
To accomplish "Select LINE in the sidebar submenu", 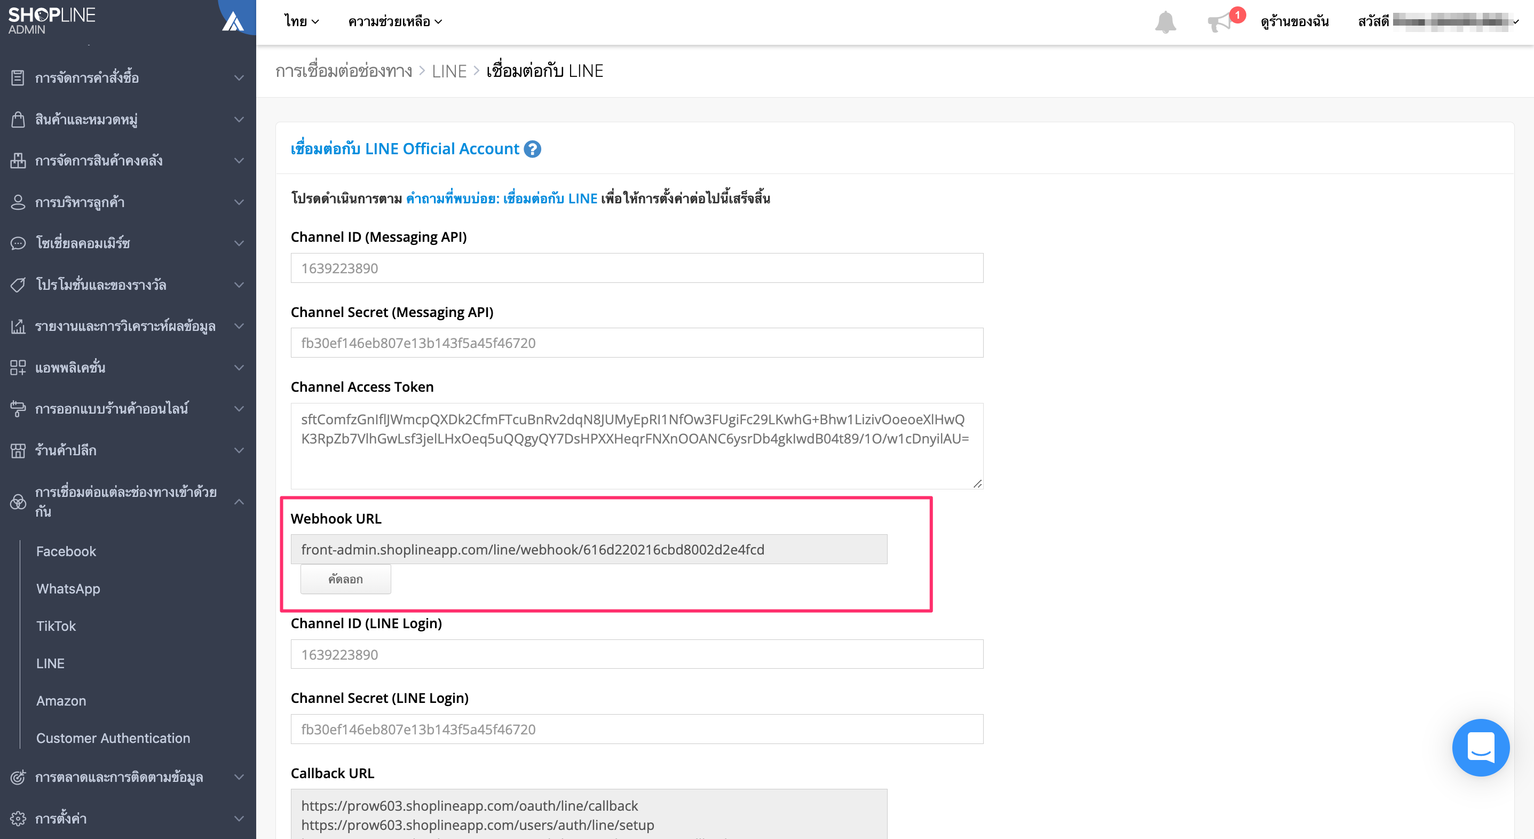I will click(x=50, y=663).
